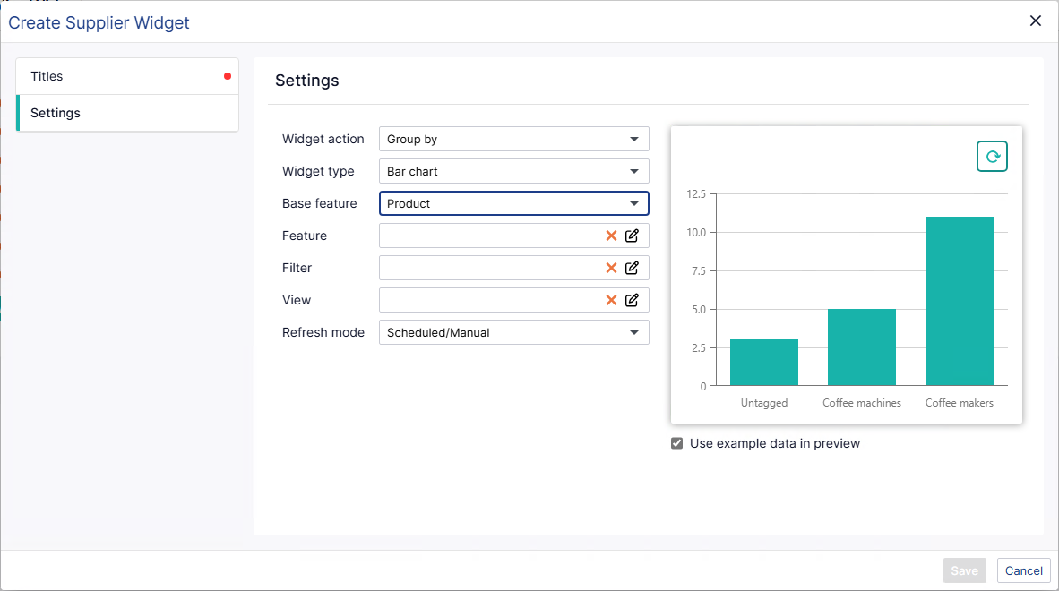Expand the Widget action dropdown

coord(514,139)
